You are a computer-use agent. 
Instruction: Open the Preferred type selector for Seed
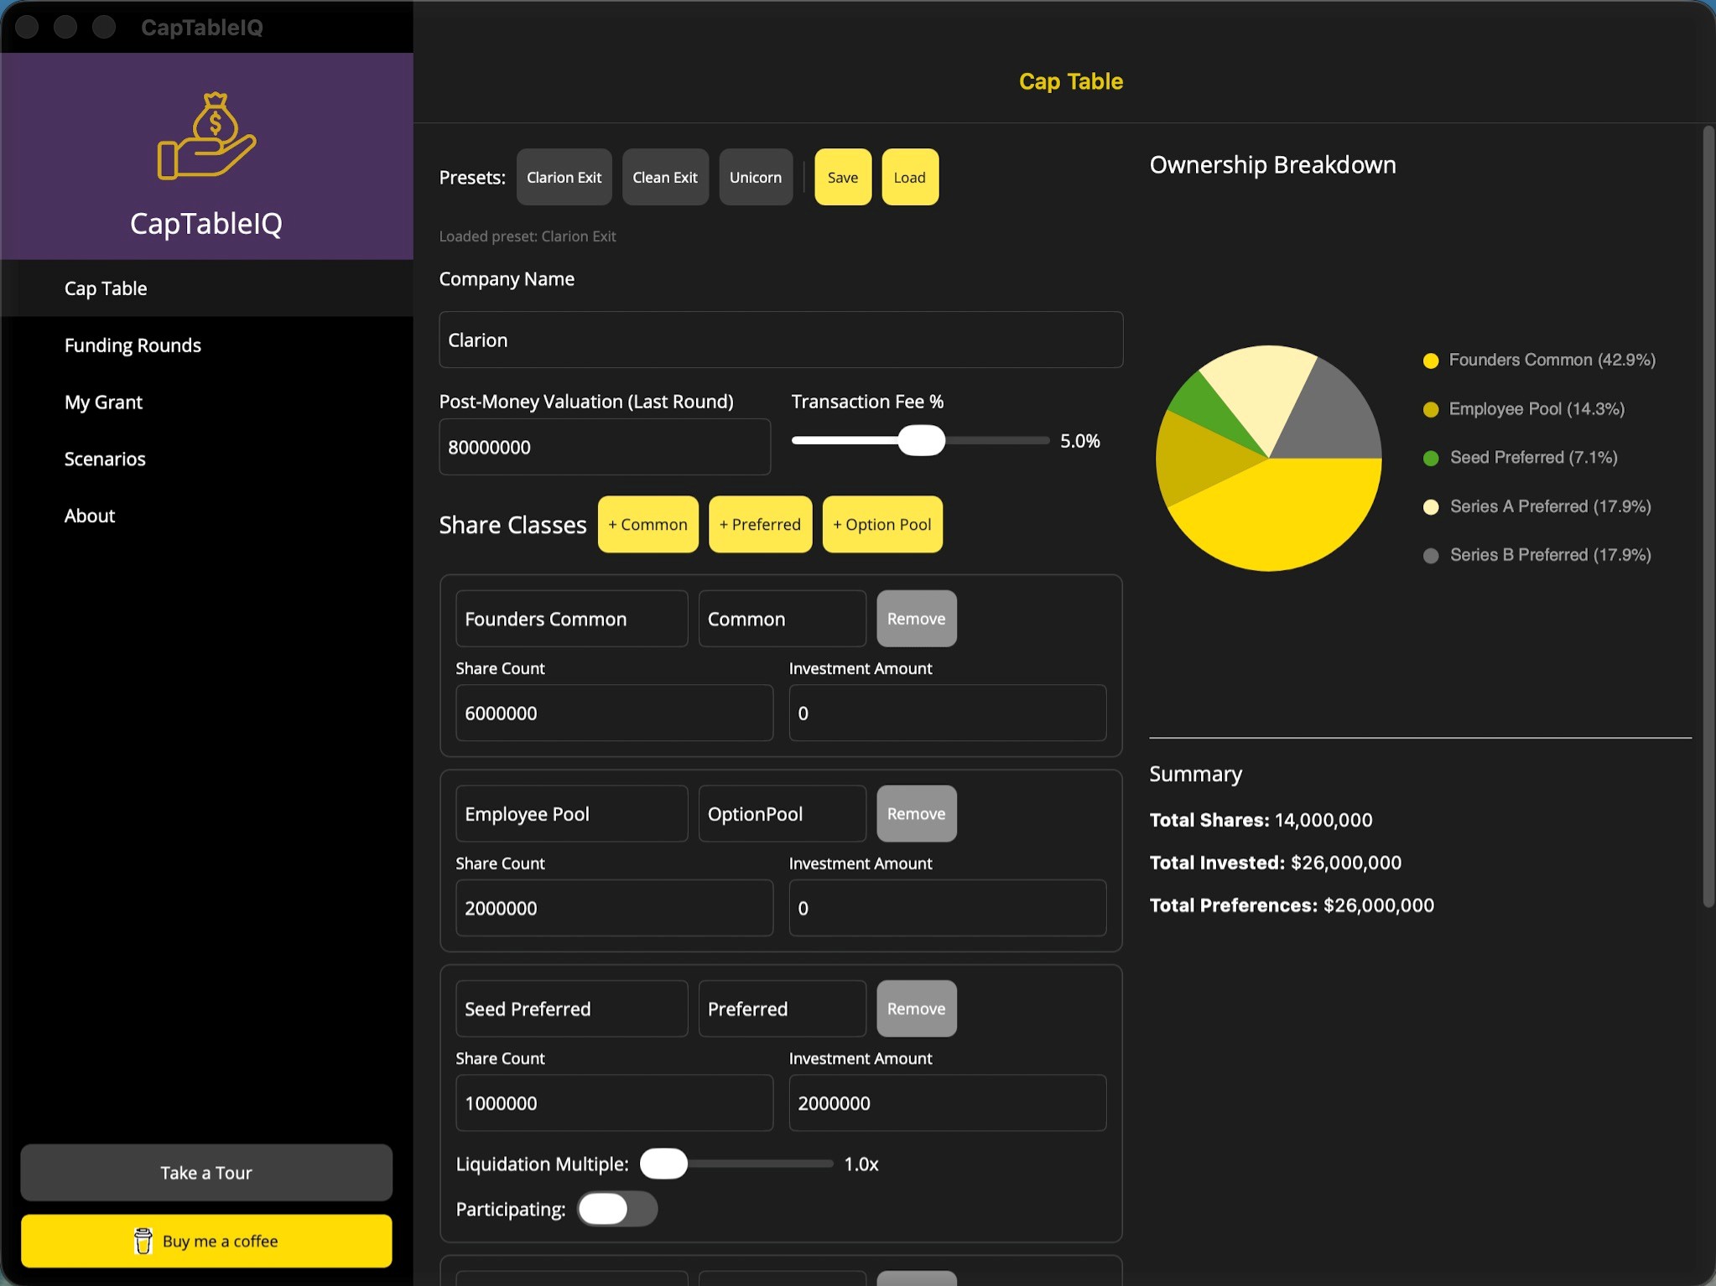782,1009
